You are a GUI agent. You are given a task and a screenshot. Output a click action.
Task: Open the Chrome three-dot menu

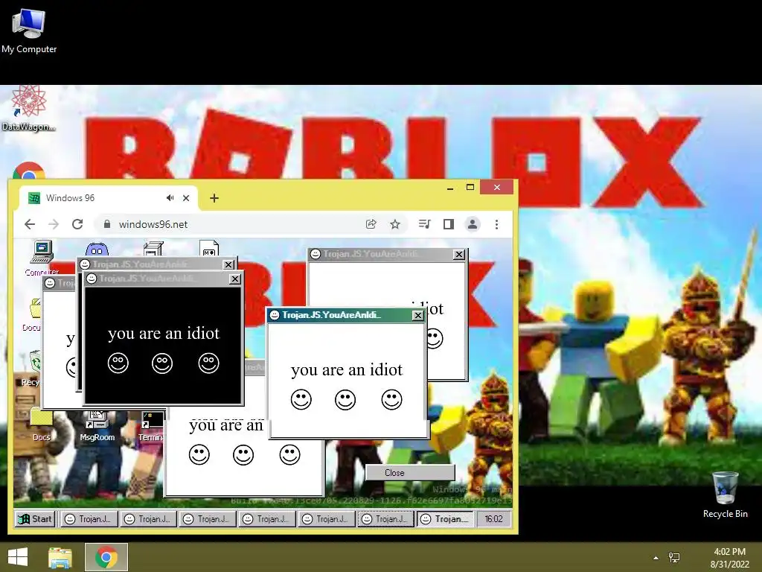pyautogui.click(x=496, y=224)
